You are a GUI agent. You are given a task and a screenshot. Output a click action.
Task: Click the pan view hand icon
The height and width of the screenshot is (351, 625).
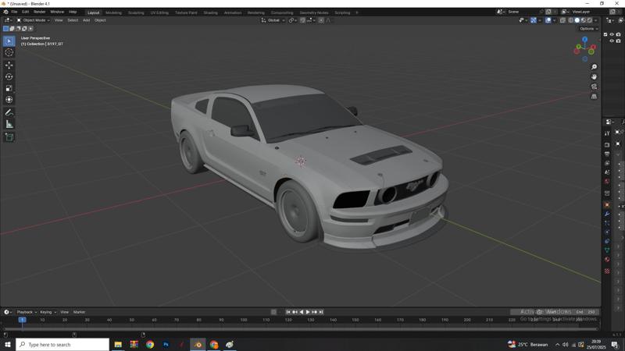594,76
